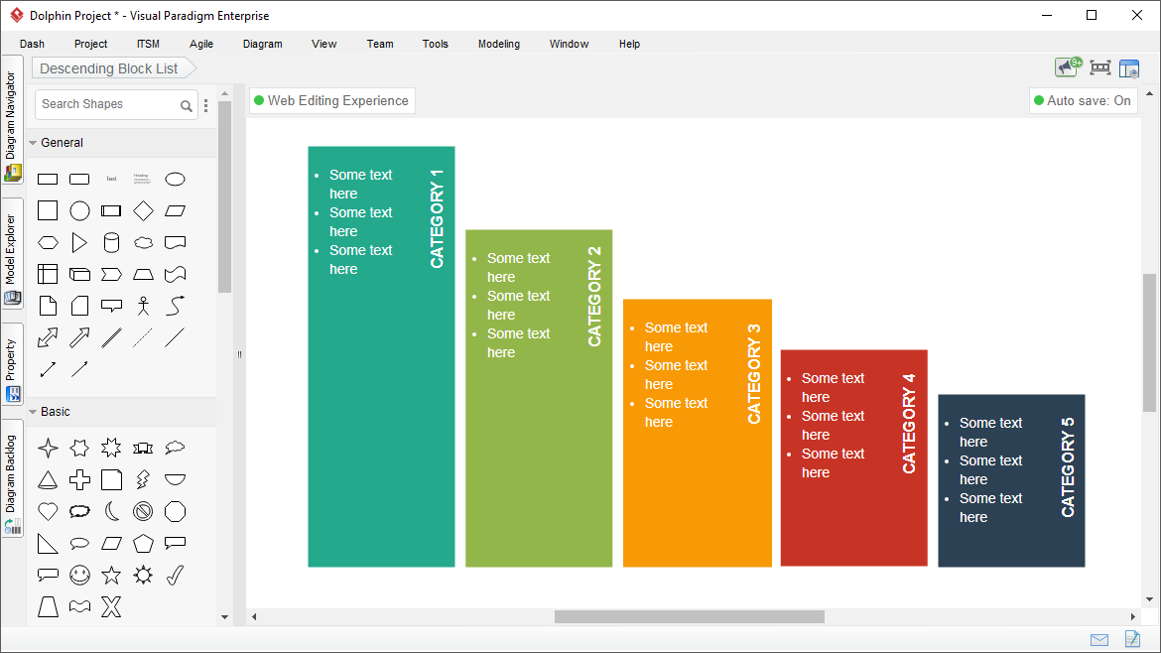This screenshot has height=653, width=1161.
Task: Choose the five-point star shape
Action: point(111,576)
